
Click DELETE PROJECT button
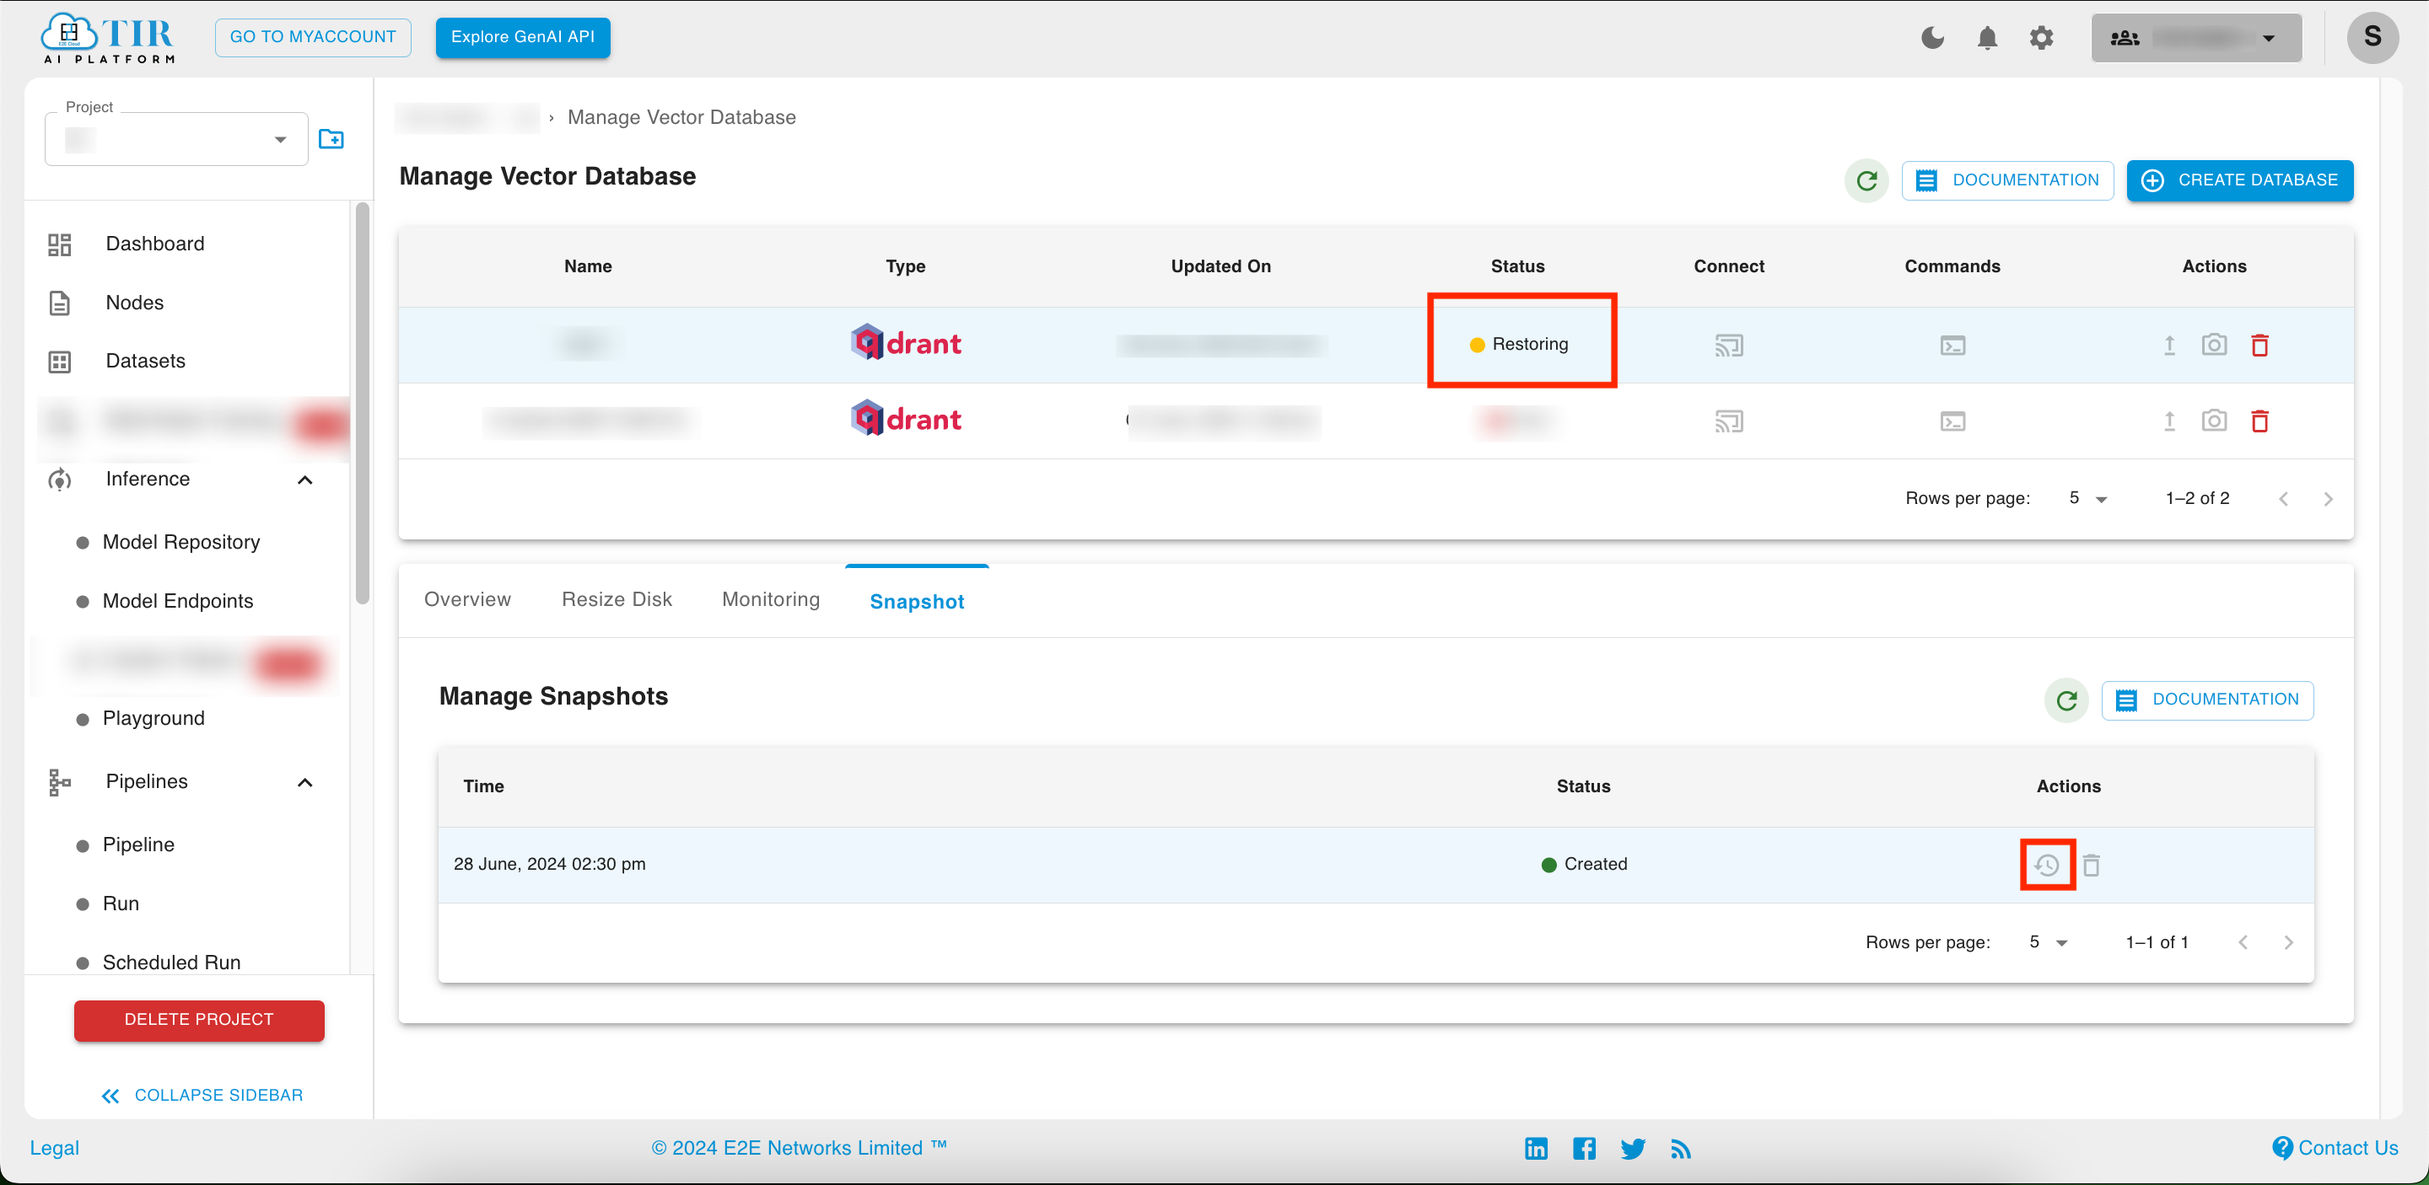199,1020
